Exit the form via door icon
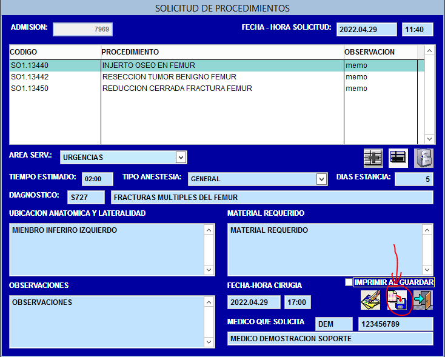 tap(423, 300)
